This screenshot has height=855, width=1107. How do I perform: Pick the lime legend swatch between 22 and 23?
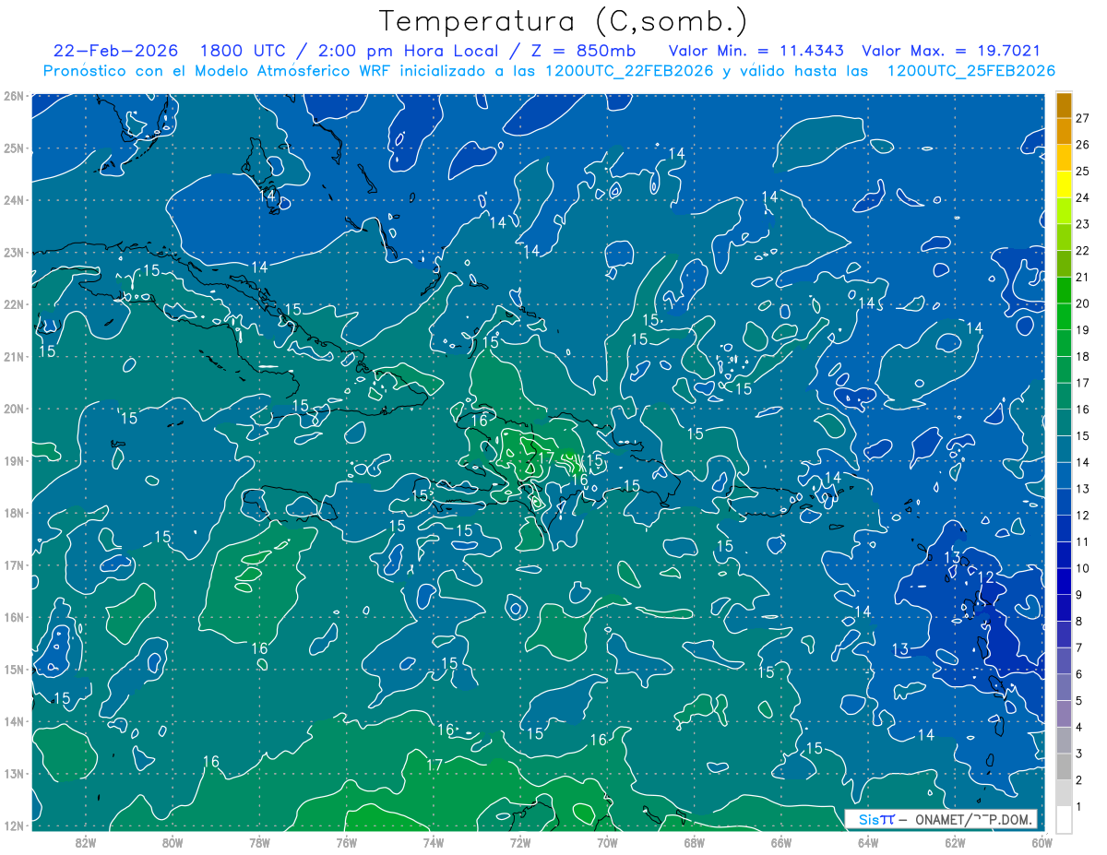[1065, 238]
